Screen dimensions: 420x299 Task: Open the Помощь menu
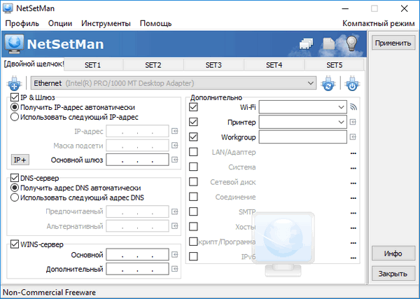tap(155, 24)
